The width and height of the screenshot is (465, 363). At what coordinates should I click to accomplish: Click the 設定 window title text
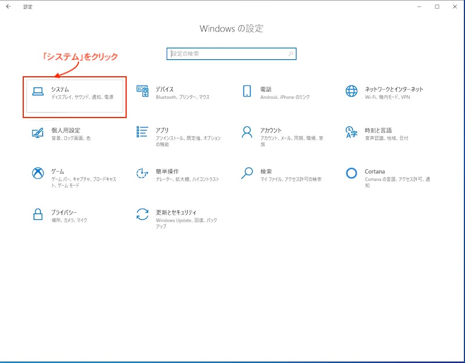(x=28, y=7)
